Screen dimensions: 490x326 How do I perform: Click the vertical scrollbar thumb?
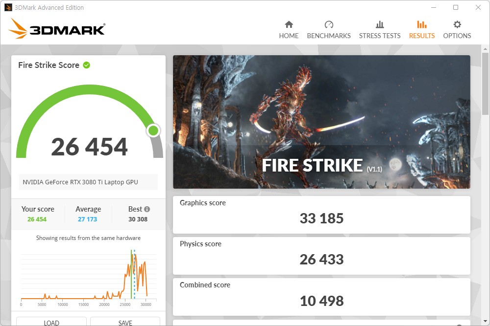[x=485, y=84]
